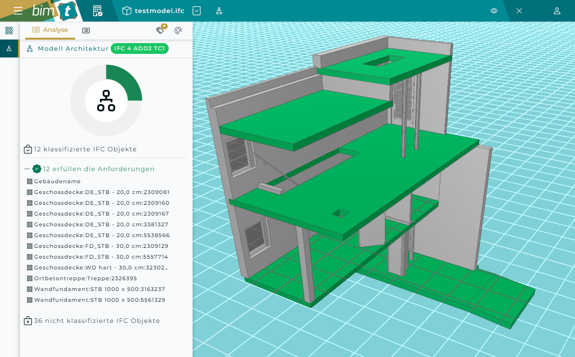
Task: Select Geschossdecke:DE_STB - 20,0 cm:2309160
Action: pos(102,203)
